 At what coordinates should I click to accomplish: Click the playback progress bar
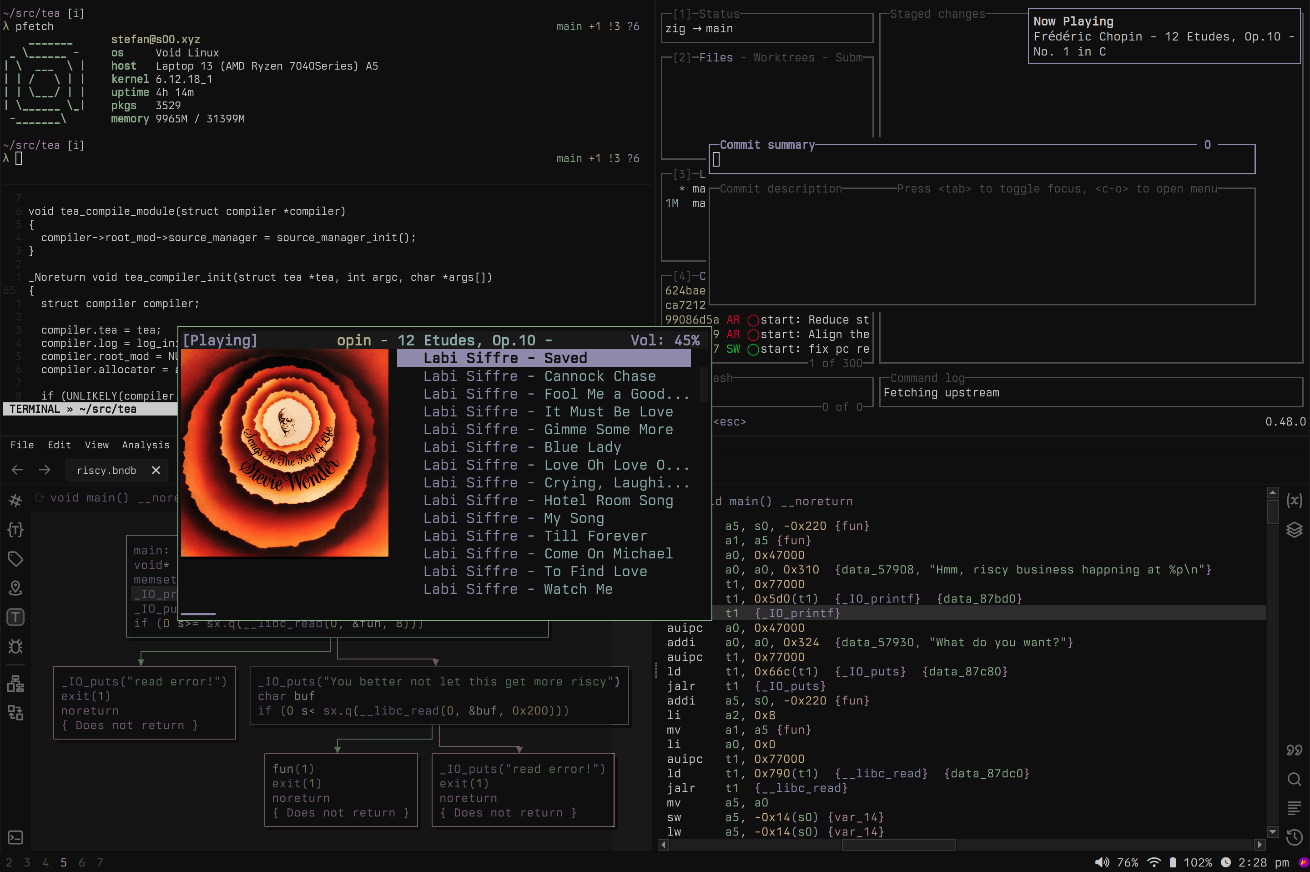[198, 614]
